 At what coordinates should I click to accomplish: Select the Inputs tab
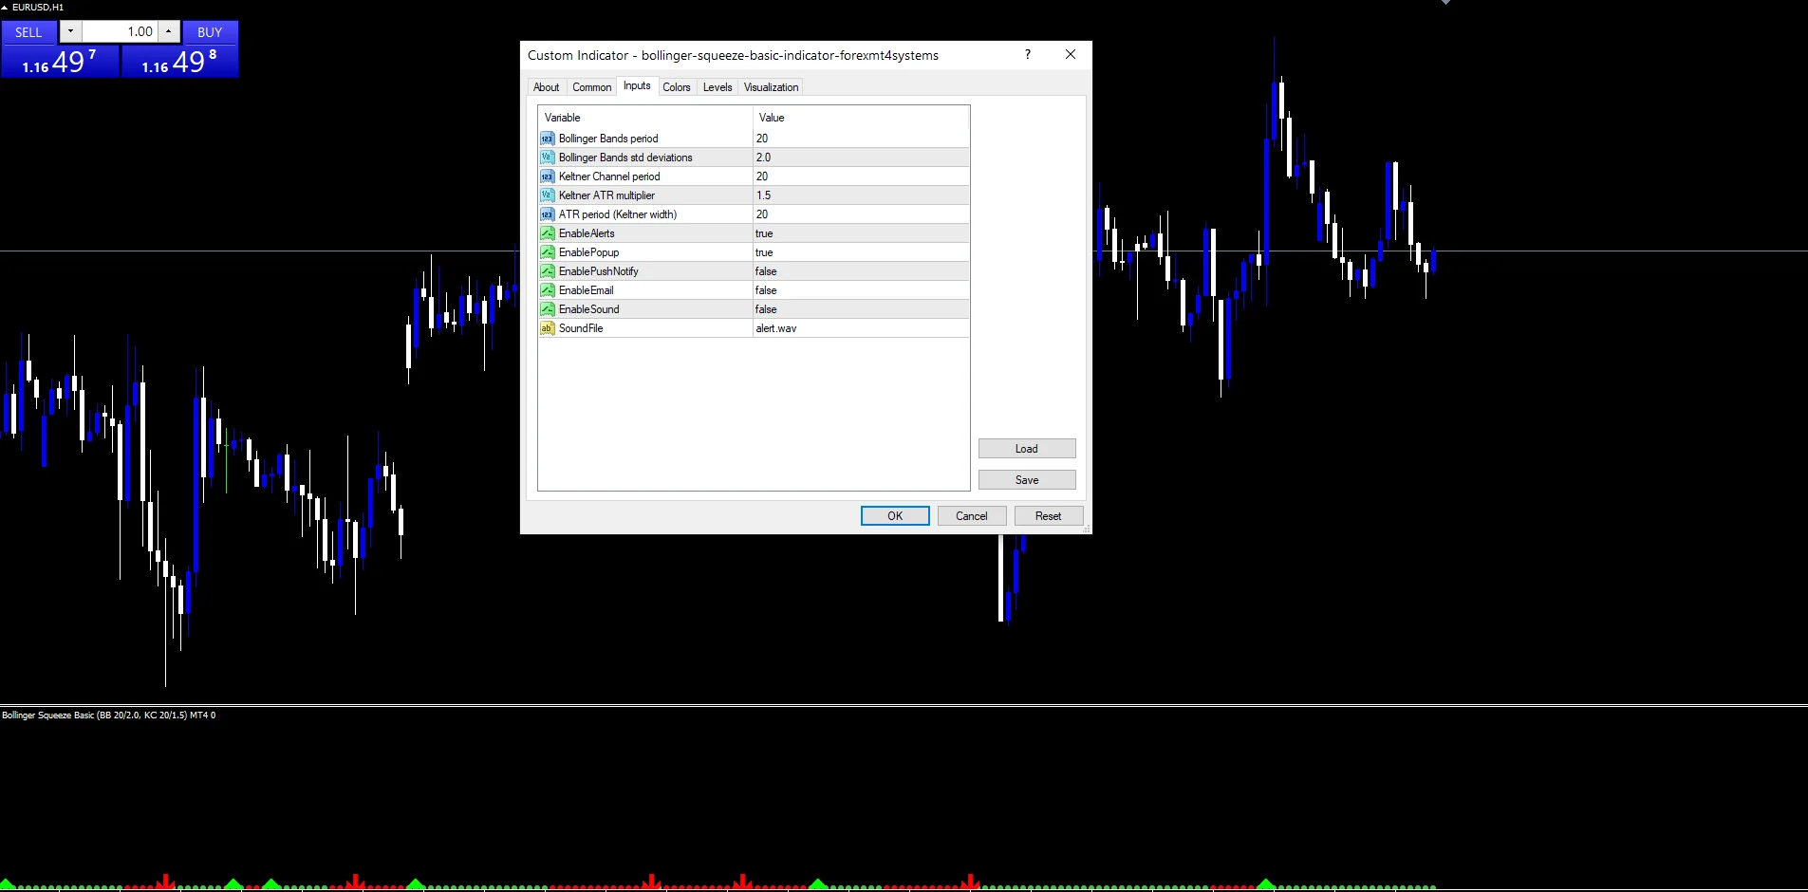tap(637, 86)
